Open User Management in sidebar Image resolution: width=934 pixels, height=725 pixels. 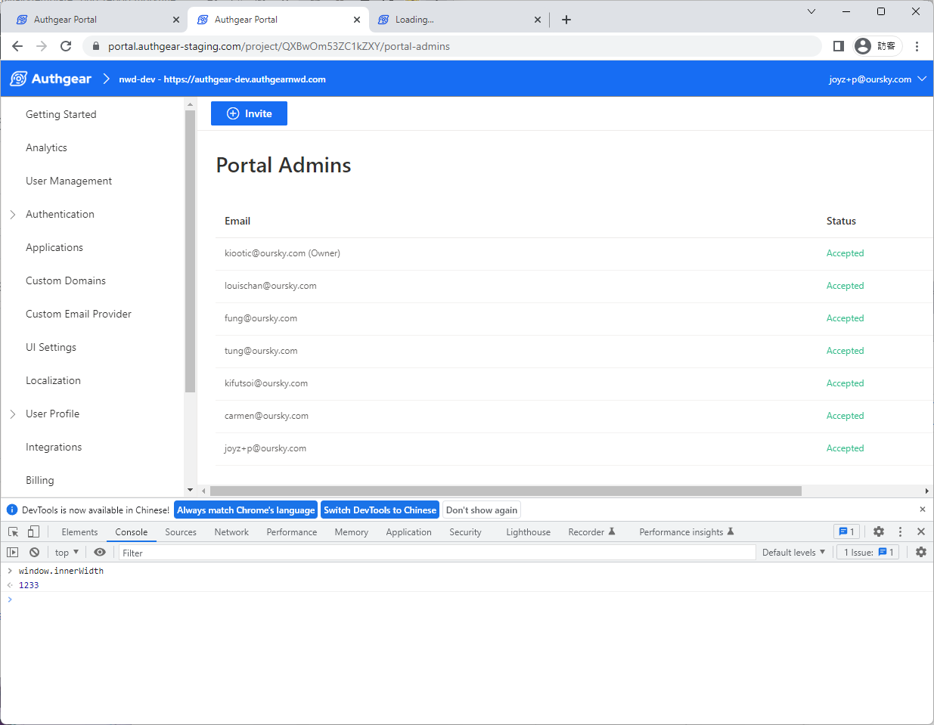tap(69, 181)
